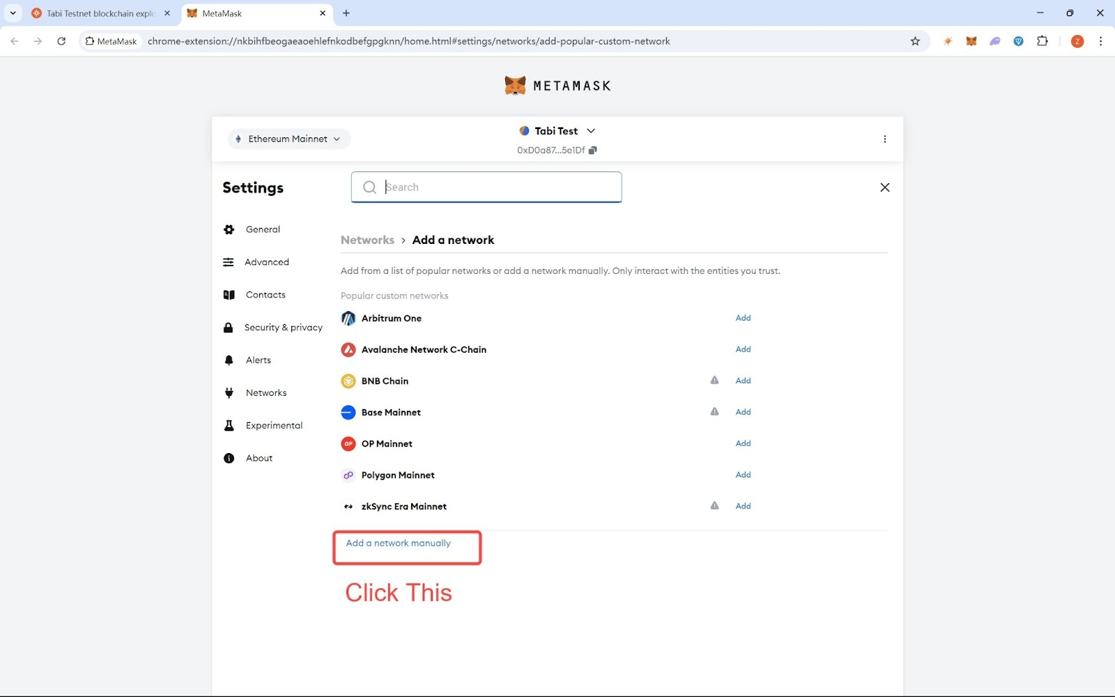Click the warning icon beside BNB Chain
The width and height of the screenshot is (1115, 697).
tap(714, 381)
